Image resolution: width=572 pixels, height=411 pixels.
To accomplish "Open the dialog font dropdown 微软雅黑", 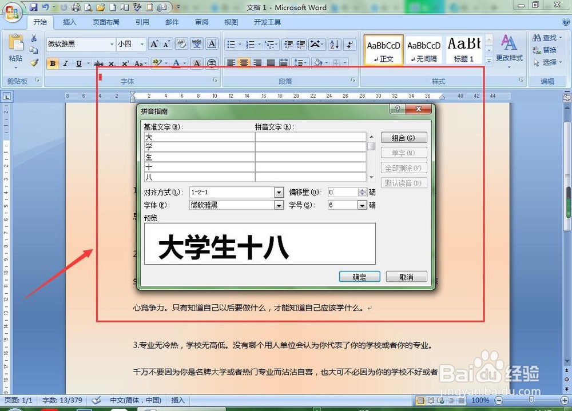I will (x=279, y=205).
